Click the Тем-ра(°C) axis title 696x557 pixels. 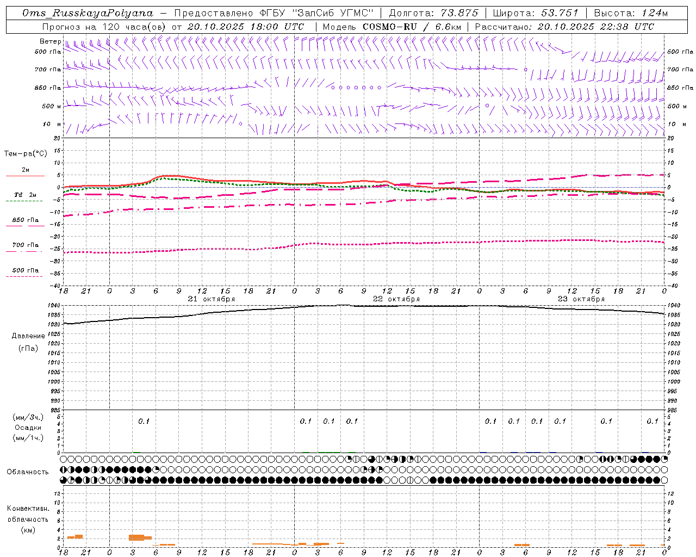26,154
